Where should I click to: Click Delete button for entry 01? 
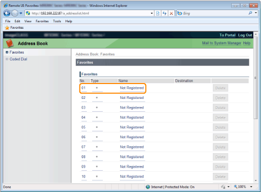(221, 88)
